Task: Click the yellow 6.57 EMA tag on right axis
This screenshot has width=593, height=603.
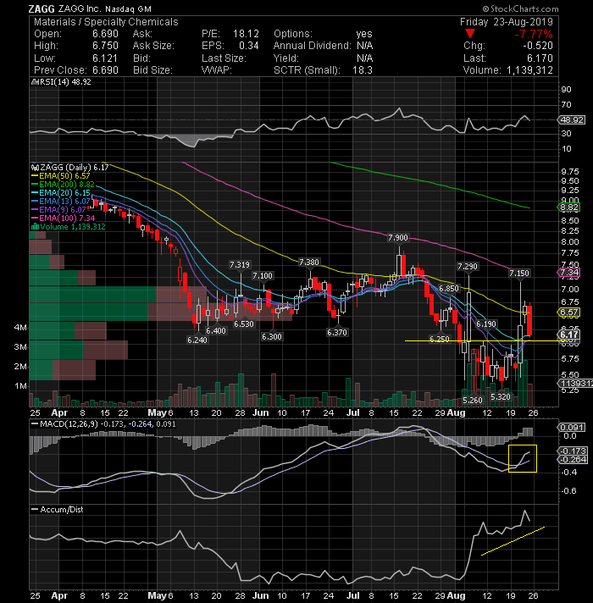Action: tap(569, 312)
